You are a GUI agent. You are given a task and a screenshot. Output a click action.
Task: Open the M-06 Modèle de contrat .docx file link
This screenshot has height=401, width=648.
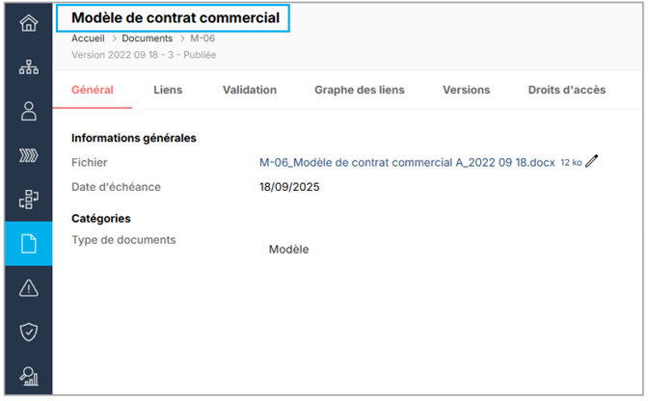click(407, 162)
